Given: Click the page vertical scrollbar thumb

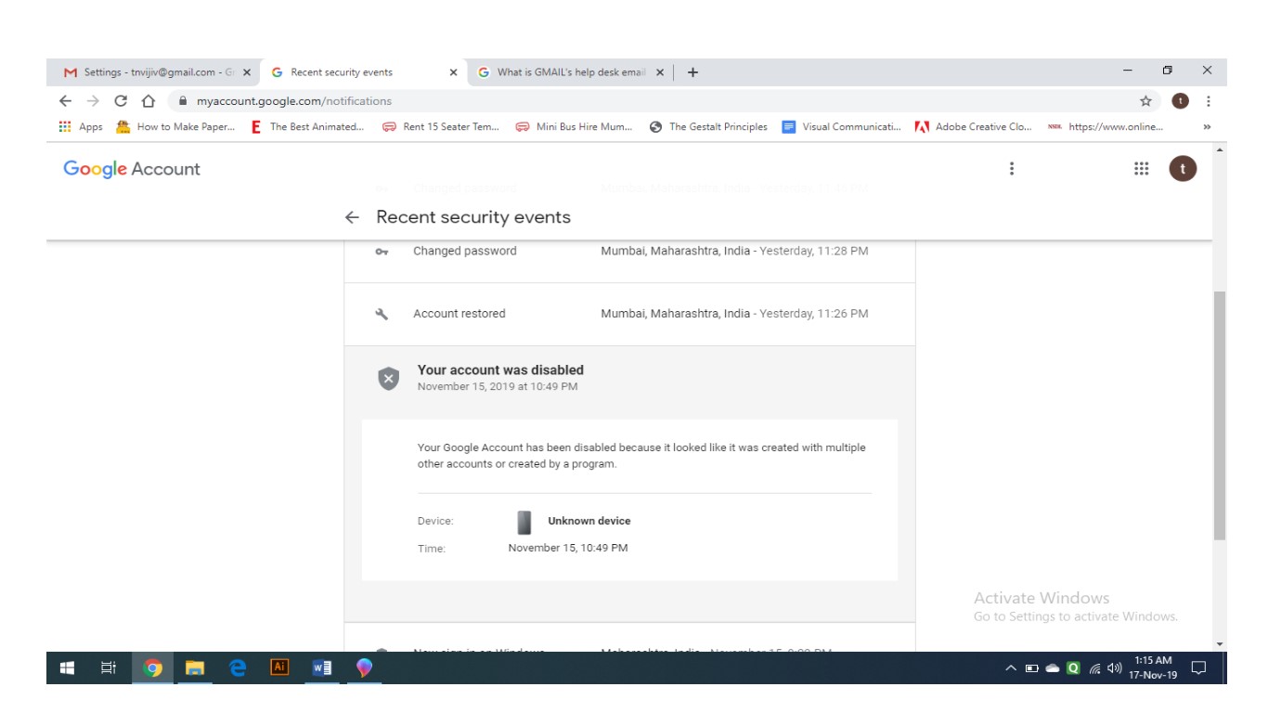Looking at the screenshot, I should pyautogui.click(x=1219, y=416).
